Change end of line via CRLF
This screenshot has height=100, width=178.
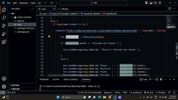point(125,92)
